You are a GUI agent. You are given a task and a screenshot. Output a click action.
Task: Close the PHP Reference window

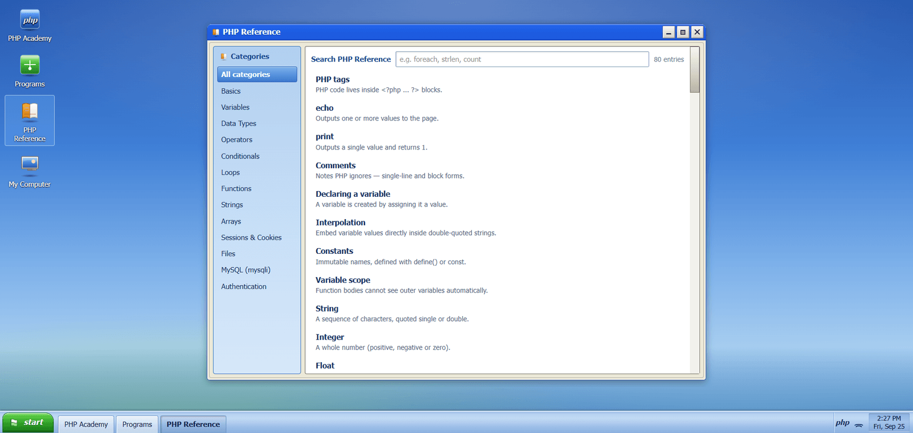coord(697,32)
